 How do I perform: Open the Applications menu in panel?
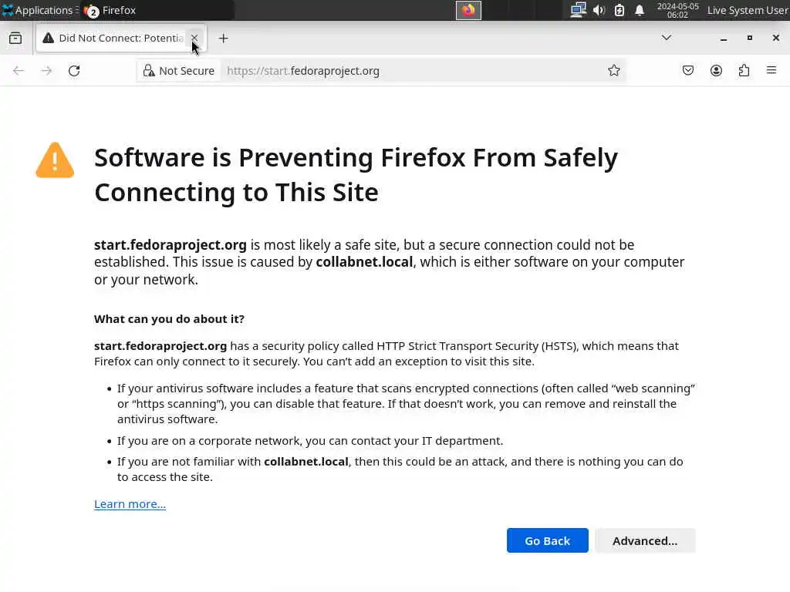[x=37, y=10]
